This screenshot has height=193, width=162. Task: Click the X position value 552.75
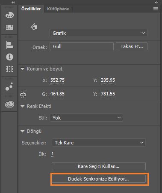[57, 80]
